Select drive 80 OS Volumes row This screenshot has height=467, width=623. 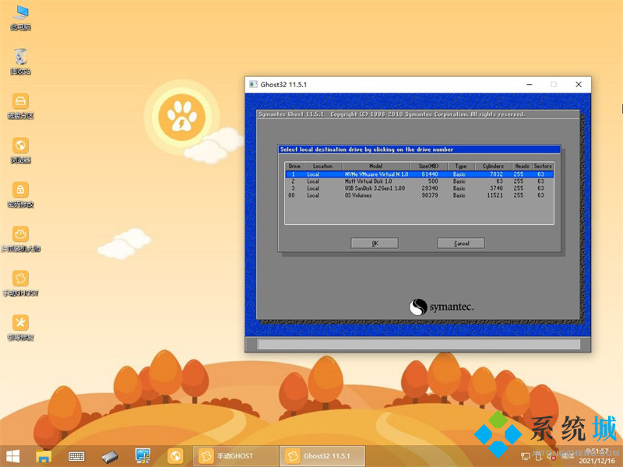[419, 195]
